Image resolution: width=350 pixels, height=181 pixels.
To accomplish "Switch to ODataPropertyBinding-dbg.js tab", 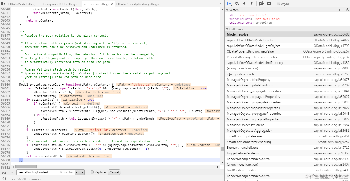I will coord(138,4).
